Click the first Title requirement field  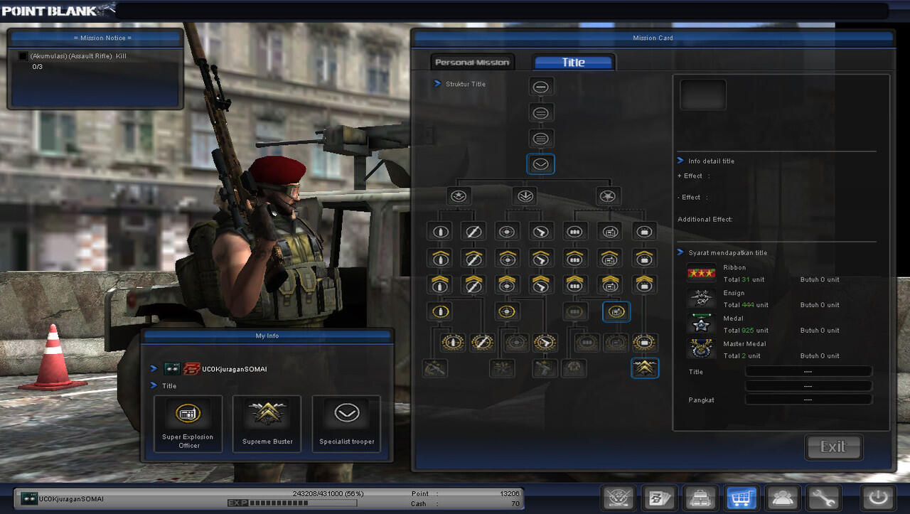(808, 372)
